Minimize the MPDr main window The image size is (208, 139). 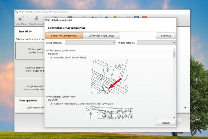(170, 12)
